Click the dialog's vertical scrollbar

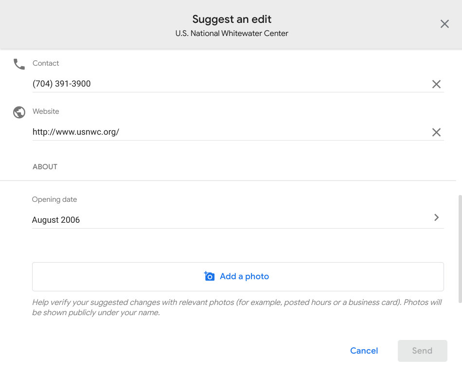click(x=460, y=248)
